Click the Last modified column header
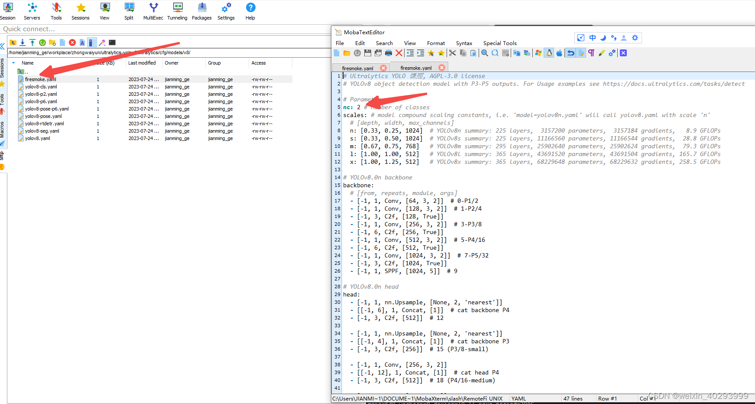Viewport: 755px width, 404px height. [x=143, y=63]
